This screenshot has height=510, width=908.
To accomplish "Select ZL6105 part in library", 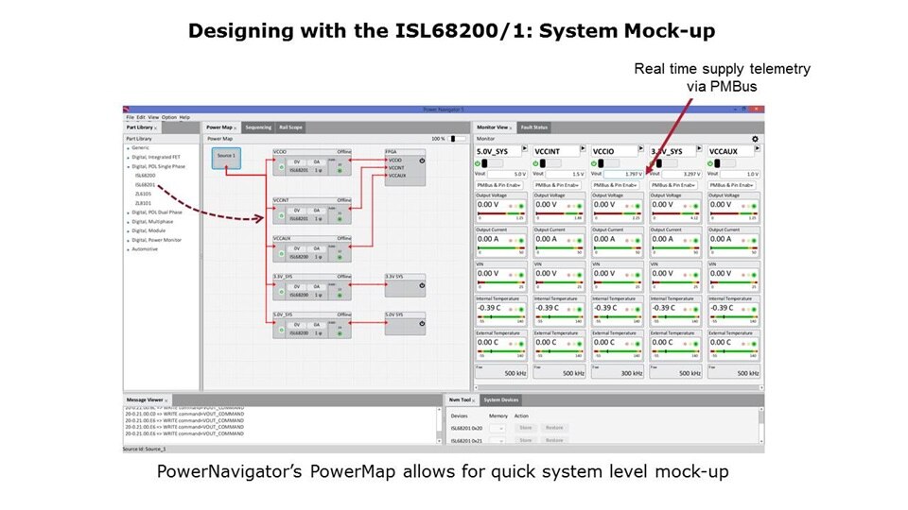I will 143,194.
